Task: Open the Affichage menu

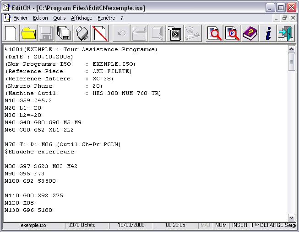Action: coord(82,18)
